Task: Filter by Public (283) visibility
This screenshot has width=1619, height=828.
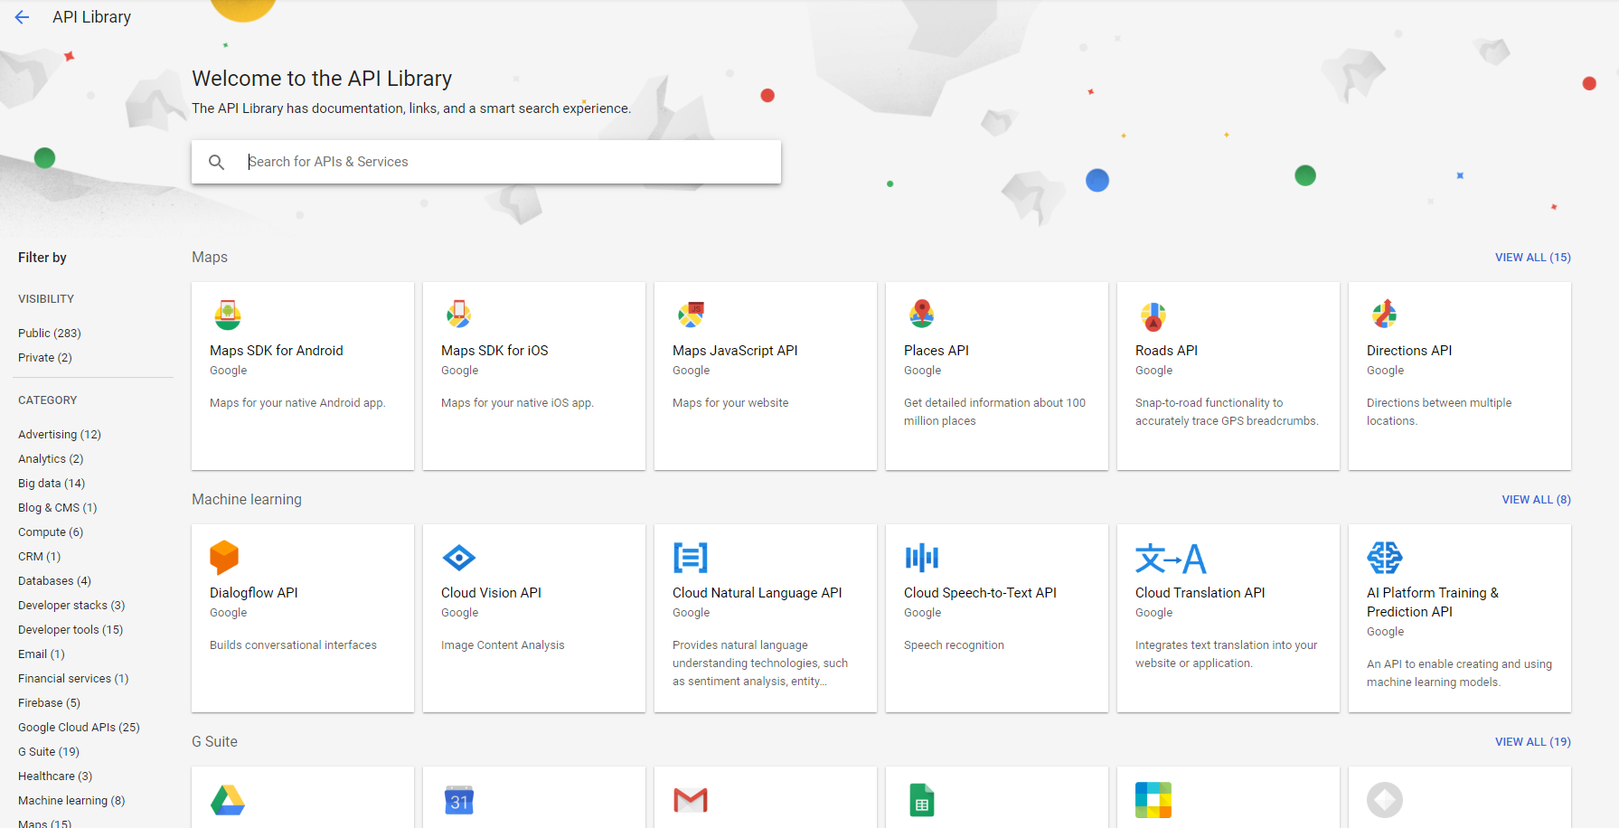Action: point(50,334)
